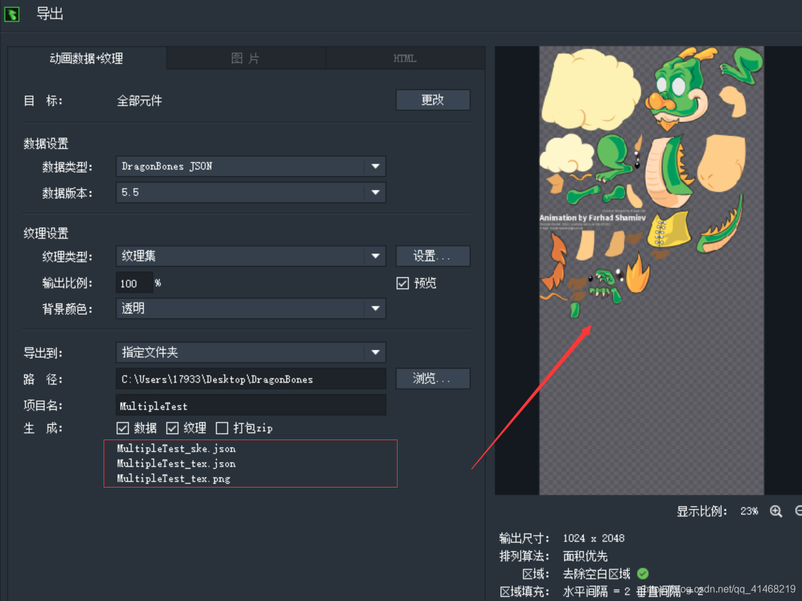The image size is (802, 601).
Task: Click the 面积优先 layout algorithm value
Action: point(585,555)
